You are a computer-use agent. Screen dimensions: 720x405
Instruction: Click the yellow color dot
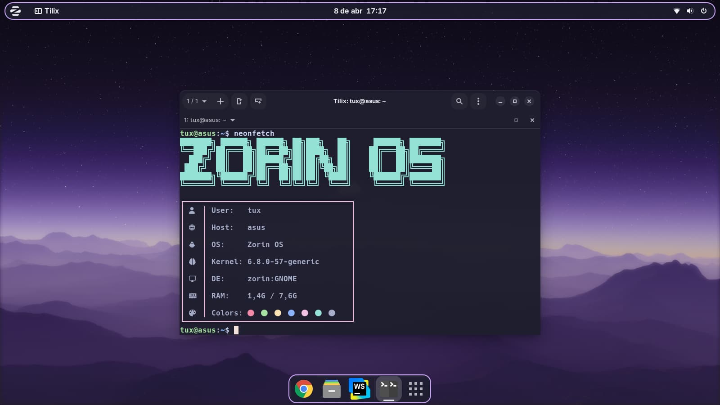[278, 313]
